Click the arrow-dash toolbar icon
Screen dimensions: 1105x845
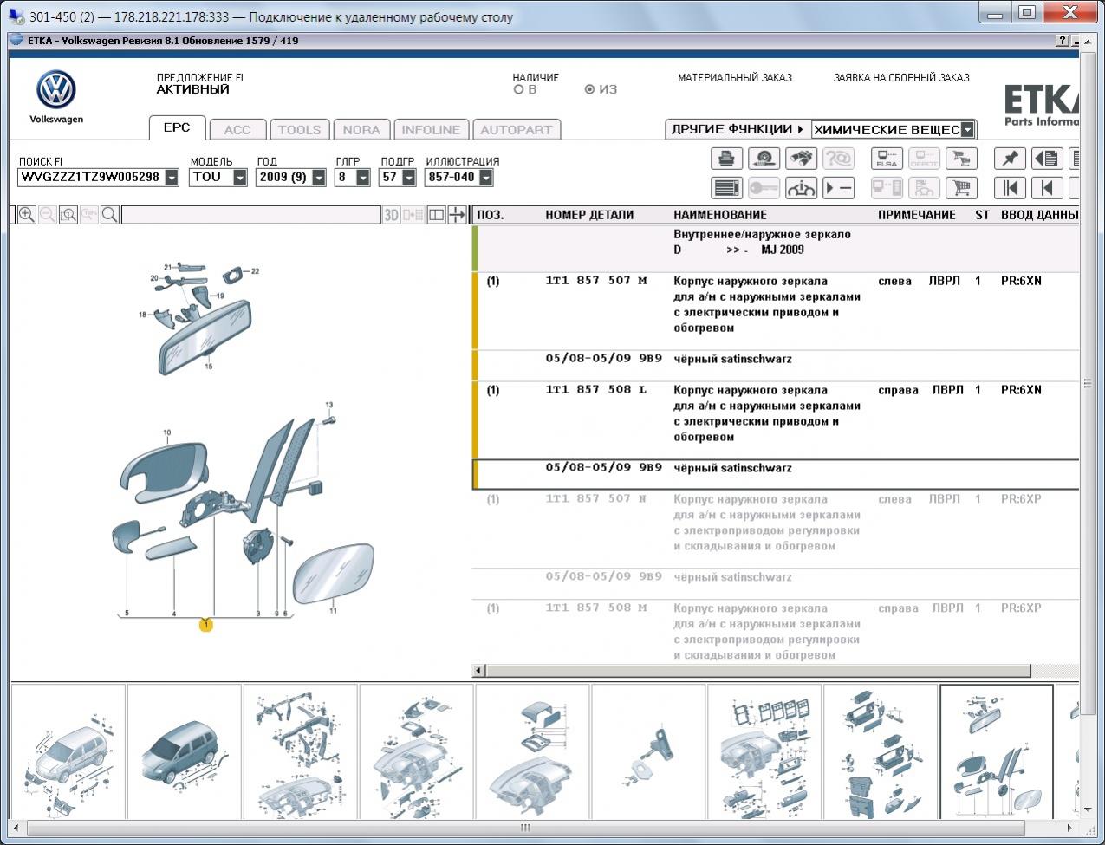tap(838, 188)
